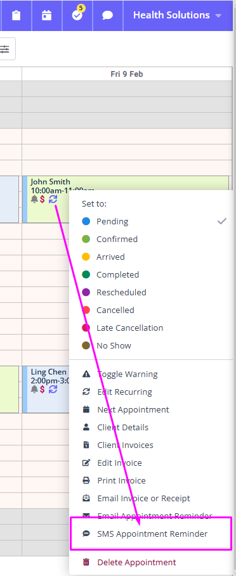Open the calendar icon in top bar
236x576 pixels.
point(47,15)
